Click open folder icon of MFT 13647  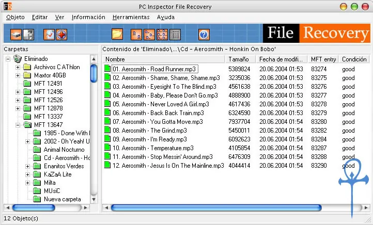pos(27,125)
